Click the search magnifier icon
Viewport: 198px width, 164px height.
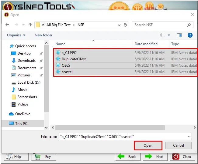189,25
